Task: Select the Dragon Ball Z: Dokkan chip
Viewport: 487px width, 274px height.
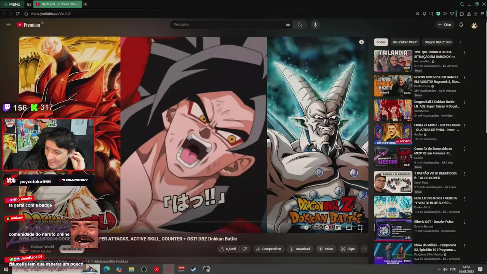Action: click(x=439, y=42)
